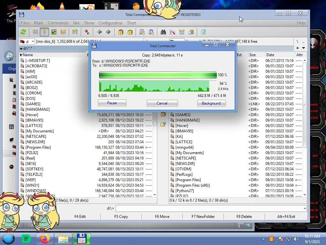This screenshot has width=326, height=245.
Task: Invert selection with the red asterisk icon
Action: (87, 32)
